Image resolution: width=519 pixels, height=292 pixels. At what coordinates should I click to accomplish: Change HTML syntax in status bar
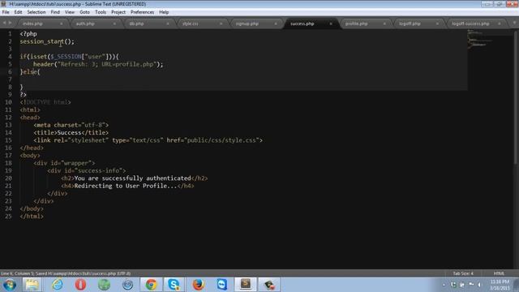(x=499, y=273)
